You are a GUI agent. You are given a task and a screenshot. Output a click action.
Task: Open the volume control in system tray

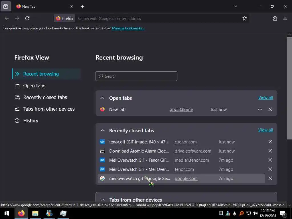tap(255, 213)
